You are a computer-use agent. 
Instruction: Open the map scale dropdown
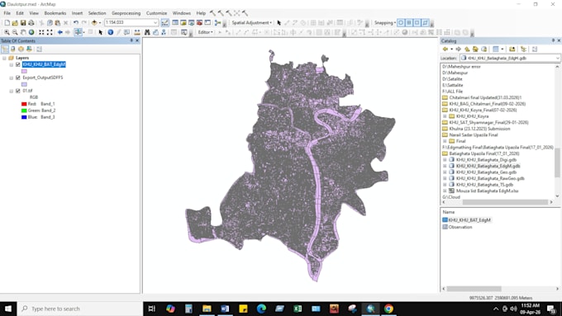[x=155, y=22]
